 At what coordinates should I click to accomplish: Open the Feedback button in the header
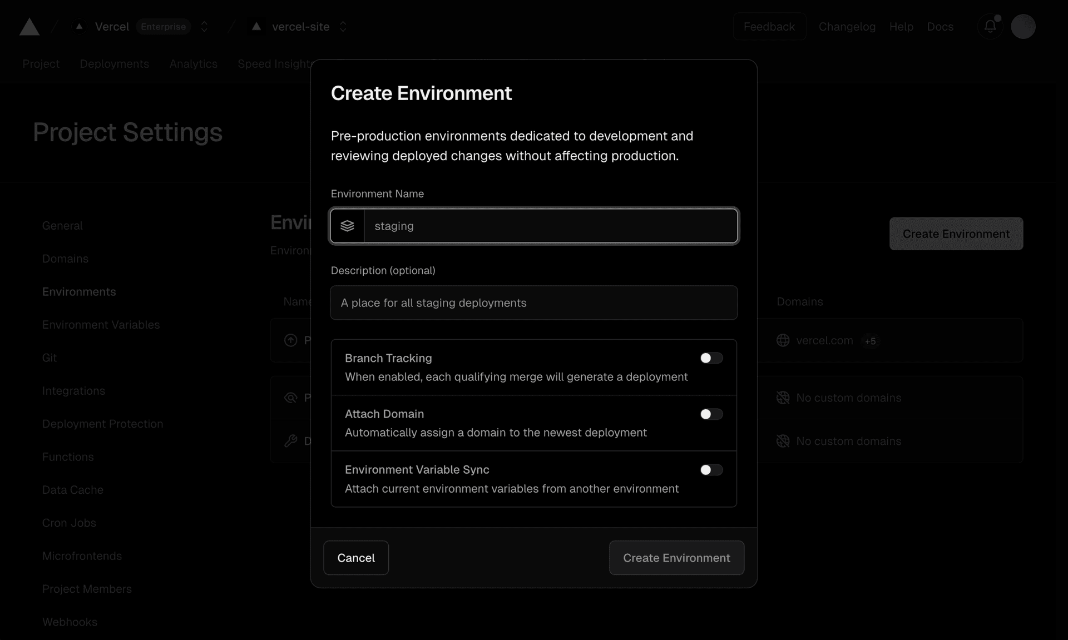769,27
